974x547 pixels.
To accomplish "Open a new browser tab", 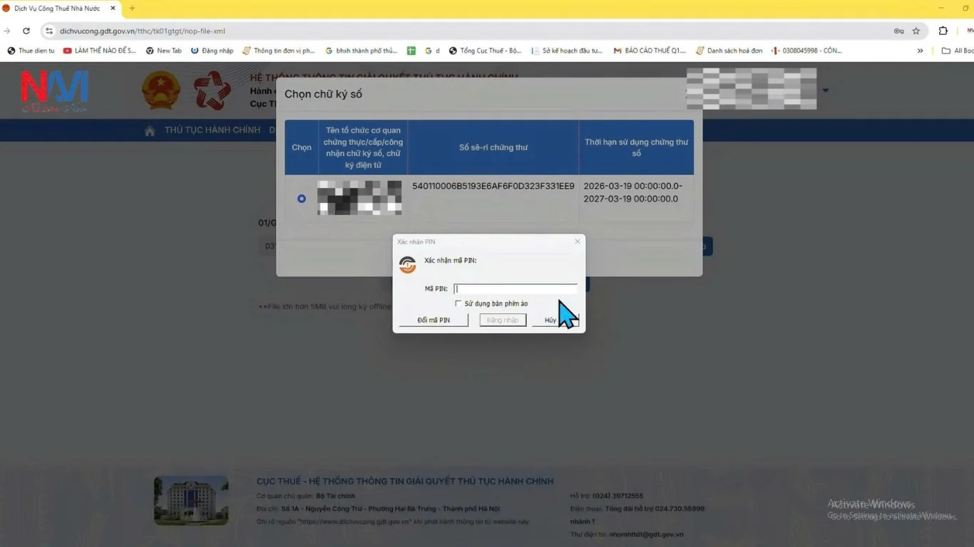I will coord(132,9).
